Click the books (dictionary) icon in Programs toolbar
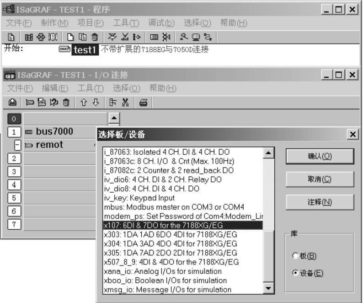Viewport: 363px width, 303px height. tap(29, 37)
